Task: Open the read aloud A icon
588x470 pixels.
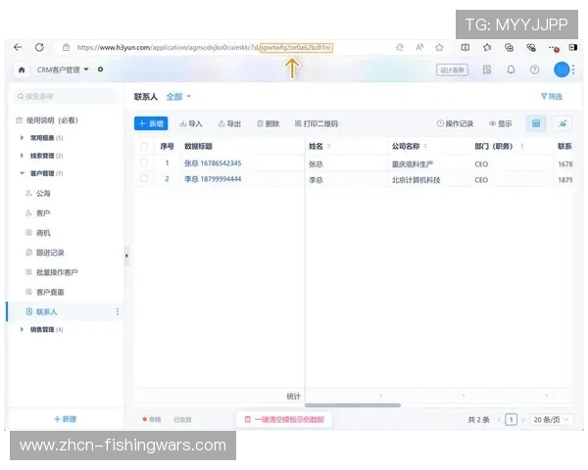Action: (x=419, y=47)
